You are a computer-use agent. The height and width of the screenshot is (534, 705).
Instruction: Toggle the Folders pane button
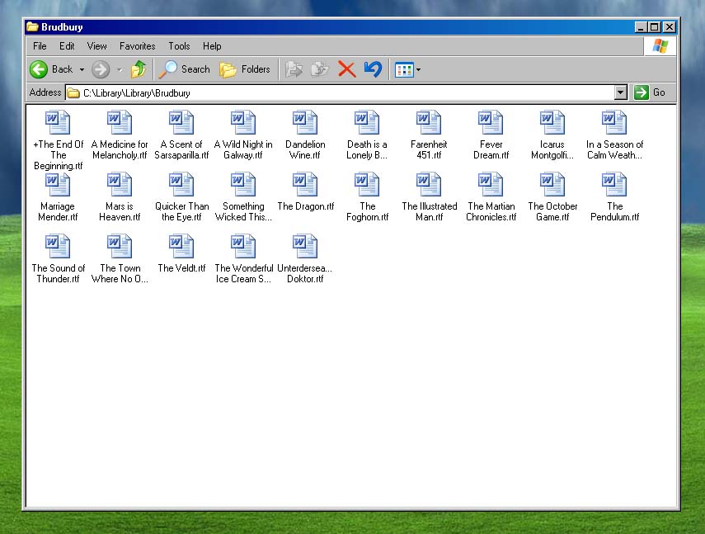tap(245, 69)
